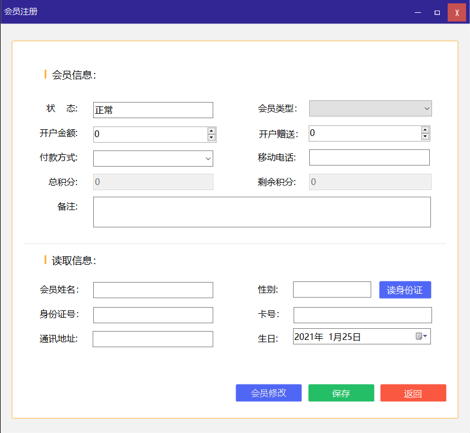The width and height of the screenshot is (470, 433).
Task: Save the member with 保存 button
Action: (341, 393)
